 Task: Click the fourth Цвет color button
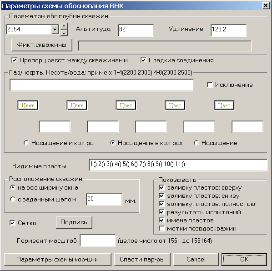click(x=175, y=105)
